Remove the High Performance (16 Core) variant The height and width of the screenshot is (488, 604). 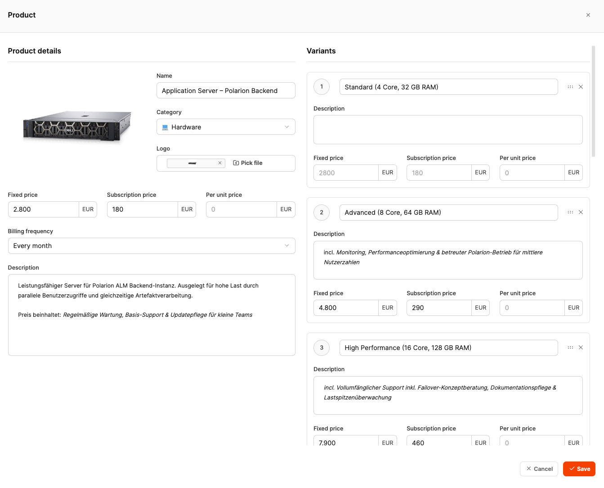pyautogui.click(x=581, y=347)
